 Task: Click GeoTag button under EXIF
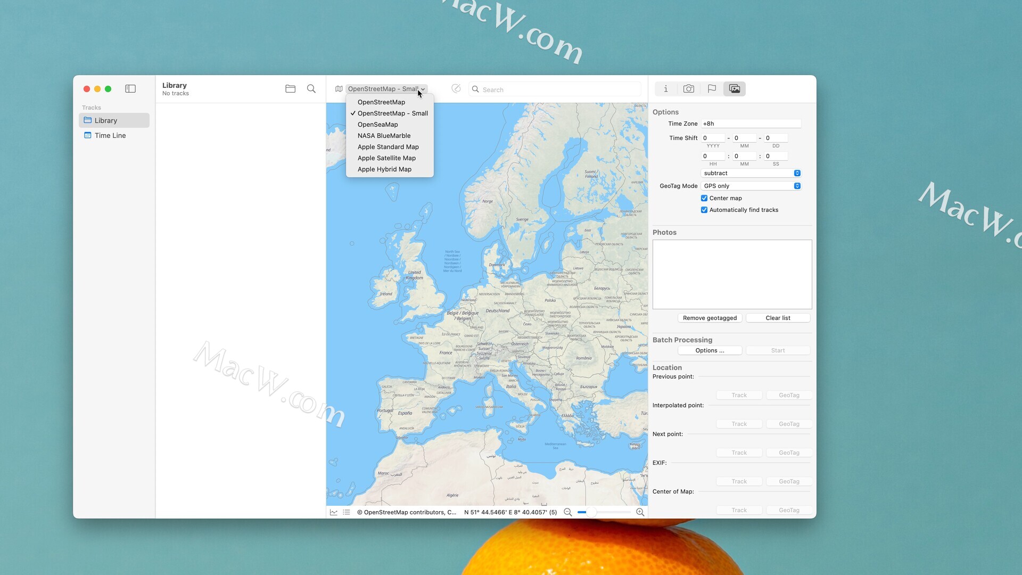(789, 481)
